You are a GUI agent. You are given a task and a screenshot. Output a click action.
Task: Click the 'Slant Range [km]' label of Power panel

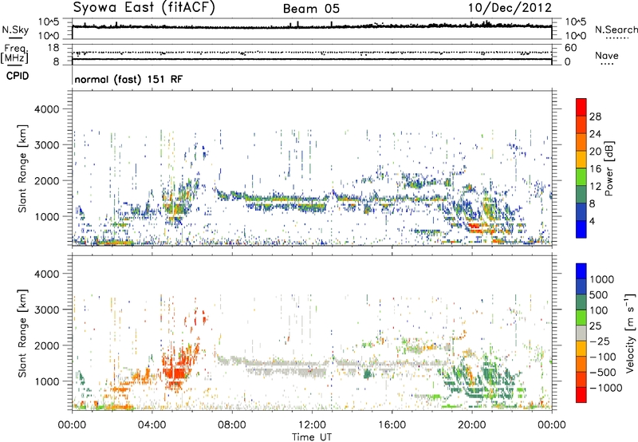point(22,168)
